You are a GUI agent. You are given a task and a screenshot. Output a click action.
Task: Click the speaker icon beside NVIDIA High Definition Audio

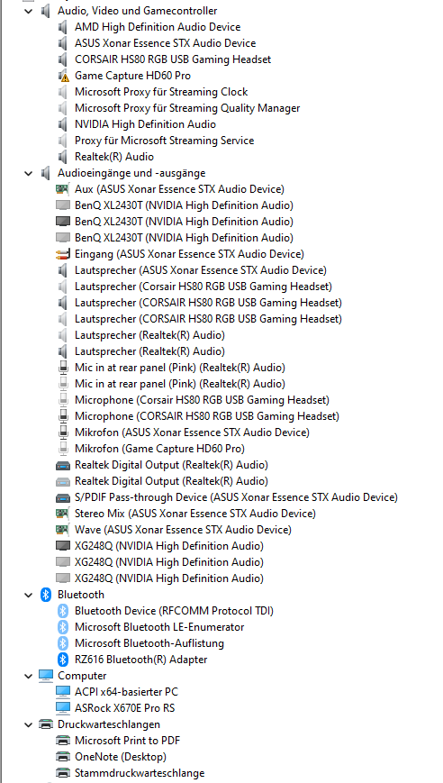click(x=63, y=124)
